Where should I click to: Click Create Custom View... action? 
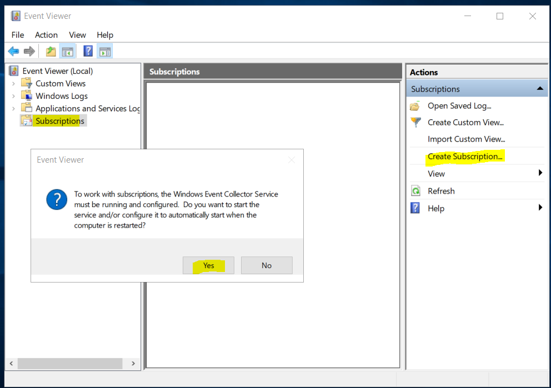pyautogui.click(x=465, y=122)
